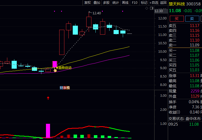Click the 交易状态 盘中休市 status
This screenshot has width=202, height=140.
[184, 119]
